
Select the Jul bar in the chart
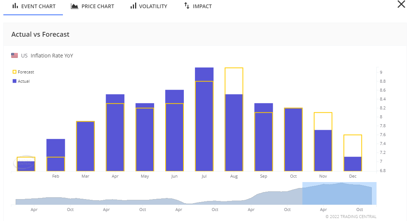[x=204, y=119]
